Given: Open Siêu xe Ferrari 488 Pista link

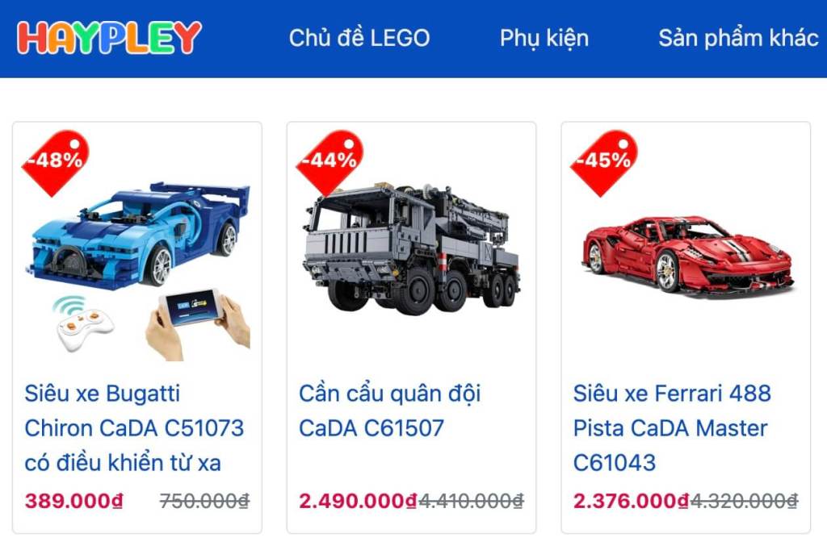Looking at the screenshot, I should pos(672,428).
